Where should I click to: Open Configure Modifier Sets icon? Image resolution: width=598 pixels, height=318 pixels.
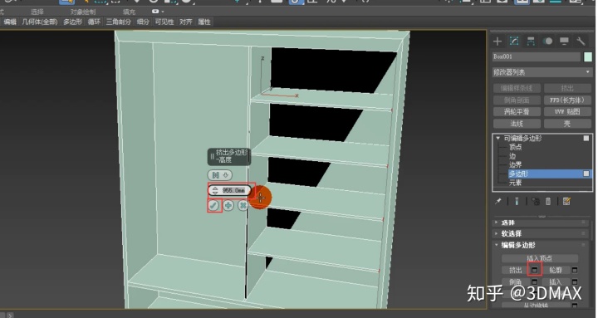click(566, 201)
